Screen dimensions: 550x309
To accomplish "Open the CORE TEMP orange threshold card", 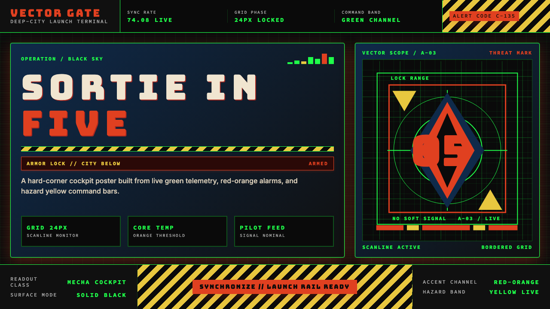I will tap(177, 231).
